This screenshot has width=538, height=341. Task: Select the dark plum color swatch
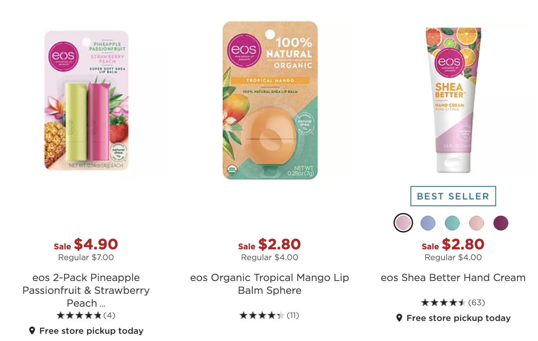coord(501,223)
